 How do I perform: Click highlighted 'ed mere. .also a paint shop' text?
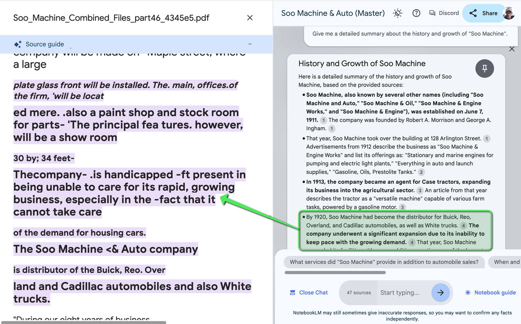coord(128,125)
